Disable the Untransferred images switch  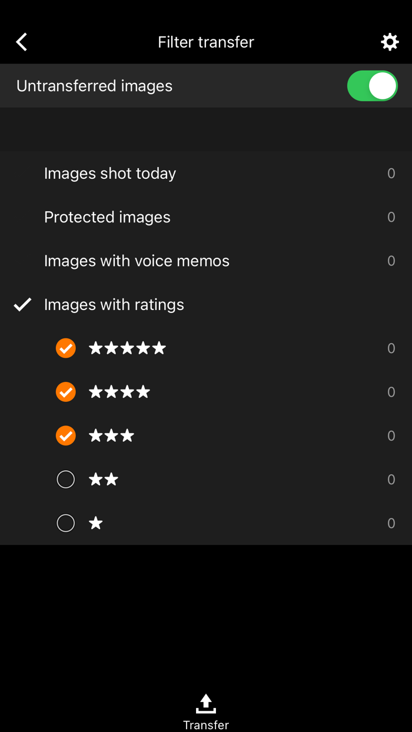coord(372,85)
